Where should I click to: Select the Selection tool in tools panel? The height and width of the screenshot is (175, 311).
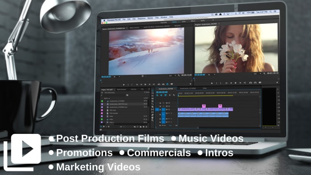(152, 90)
